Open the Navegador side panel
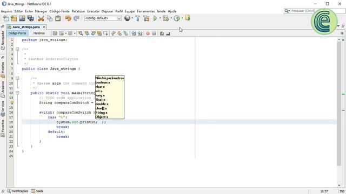 click(x=3, y=40)
